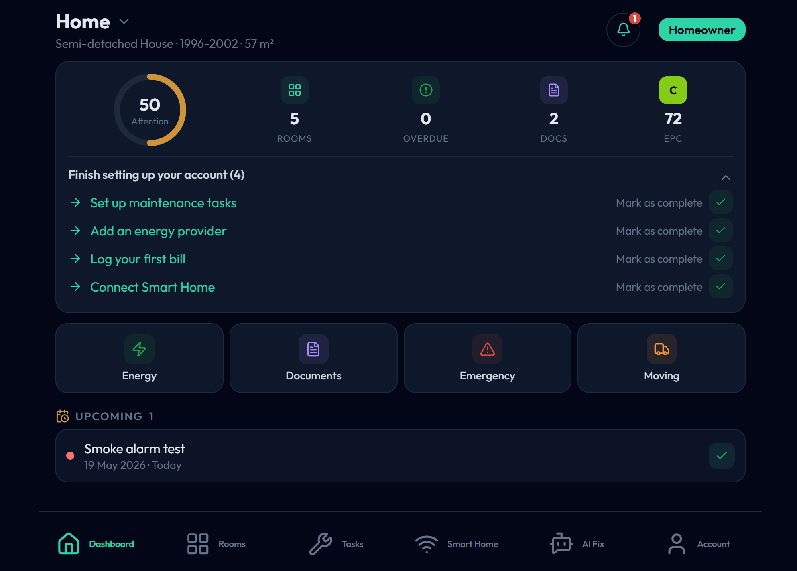Screen dimensions: 797x571
Task: Click the Documents card file icon
Action: (313, 349)
